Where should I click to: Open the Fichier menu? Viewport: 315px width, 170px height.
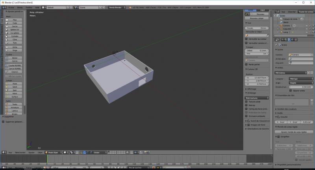point(11,7)
